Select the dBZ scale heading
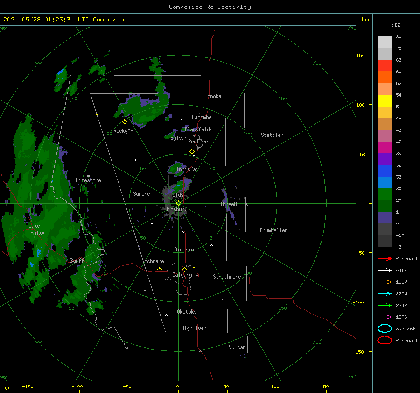This screenshot has height=393, width=420. 396,25
